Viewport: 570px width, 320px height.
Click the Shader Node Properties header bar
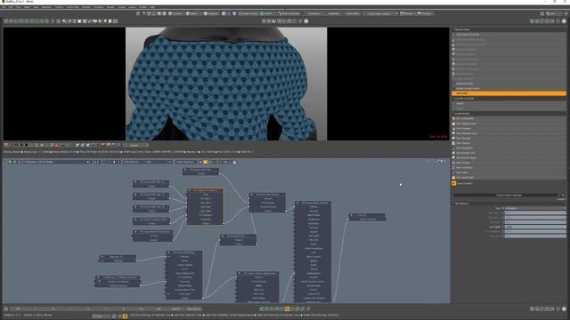(x=509, y=195)
